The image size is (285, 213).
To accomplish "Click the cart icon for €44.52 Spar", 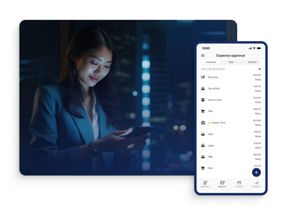I will 203,111.
